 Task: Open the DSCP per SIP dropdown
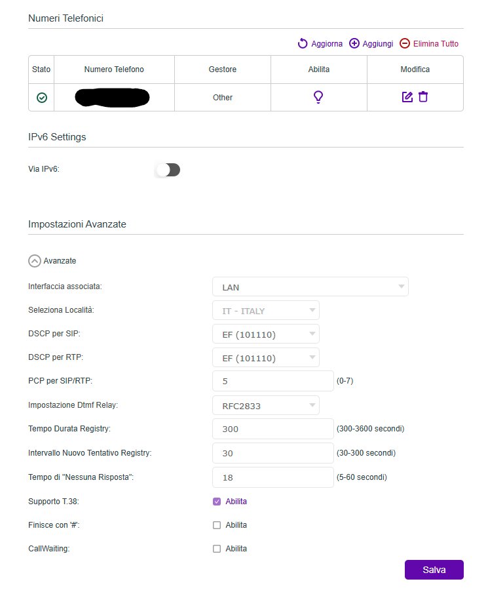266,334
